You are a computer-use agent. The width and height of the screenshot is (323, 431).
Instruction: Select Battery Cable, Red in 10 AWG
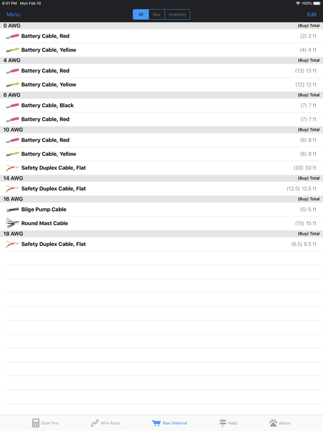pos(161,140)
